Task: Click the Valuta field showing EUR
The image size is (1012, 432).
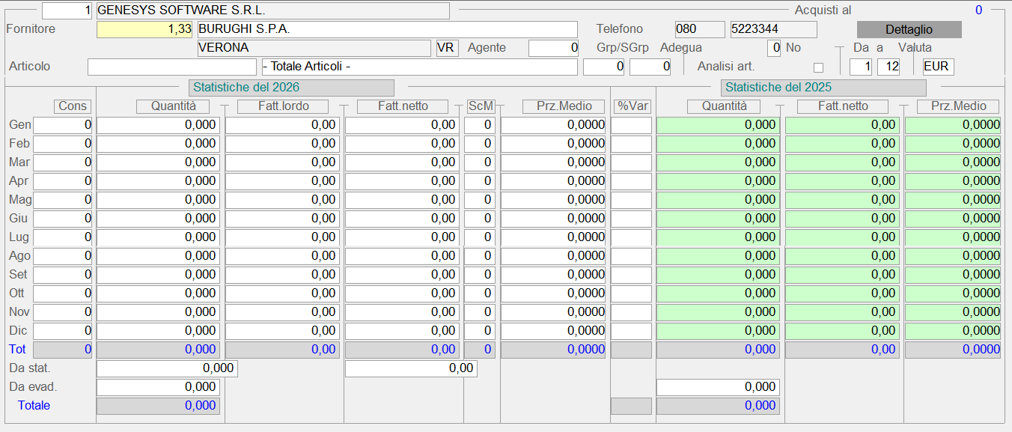Action: [938, 67]
